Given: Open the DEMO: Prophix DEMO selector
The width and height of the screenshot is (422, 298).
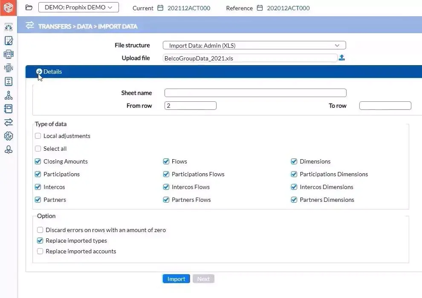Looking at the screenshot, I should (78, 7).
